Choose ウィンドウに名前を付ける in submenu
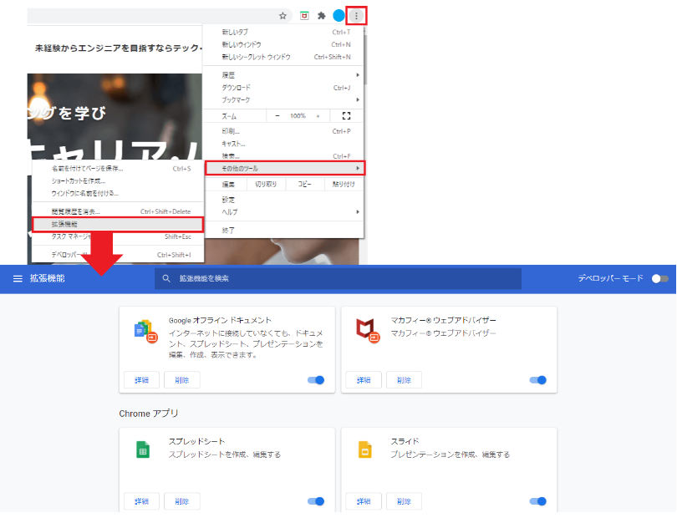Viewport: 677px width, 518px height. (x=118, y=193)
